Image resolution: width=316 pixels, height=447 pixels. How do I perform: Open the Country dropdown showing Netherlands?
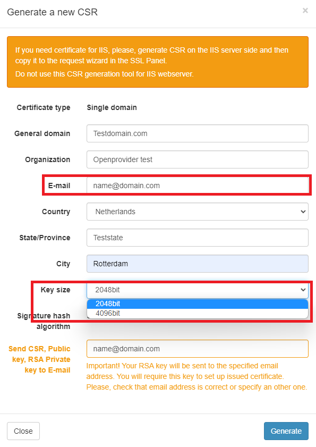click(197, 212)
